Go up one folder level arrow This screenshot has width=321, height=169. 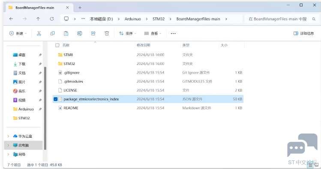pyautogui.click(x=38, y=19)
